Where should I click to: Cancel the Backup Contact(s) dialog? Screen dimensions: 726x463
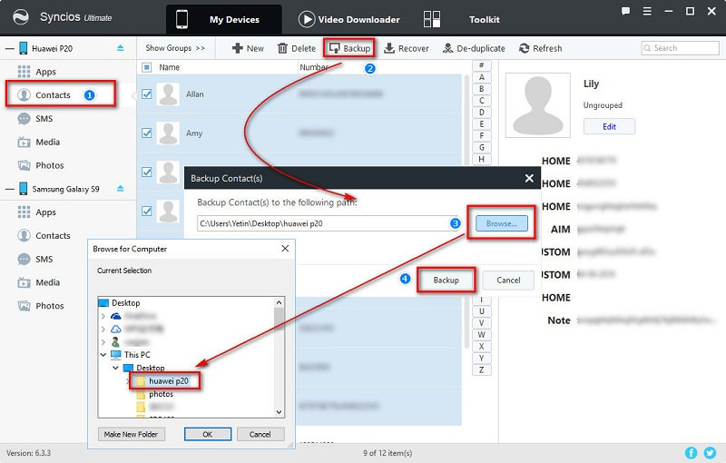coord(508,281)
